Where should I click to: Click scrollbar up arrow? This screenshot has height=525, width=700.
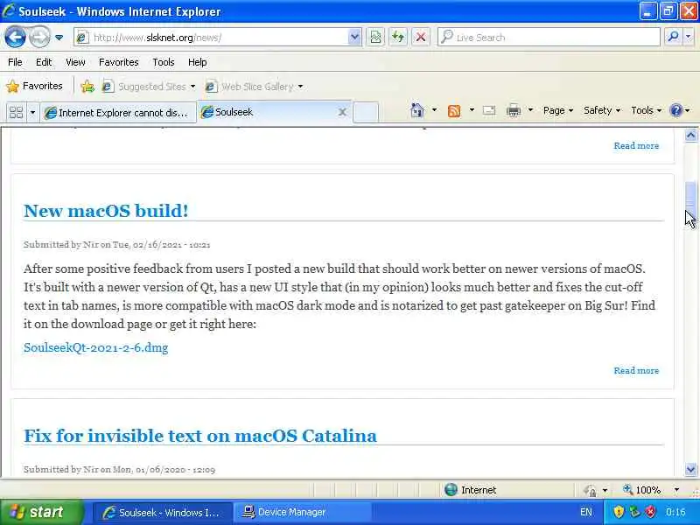click(x=690, y=135)
